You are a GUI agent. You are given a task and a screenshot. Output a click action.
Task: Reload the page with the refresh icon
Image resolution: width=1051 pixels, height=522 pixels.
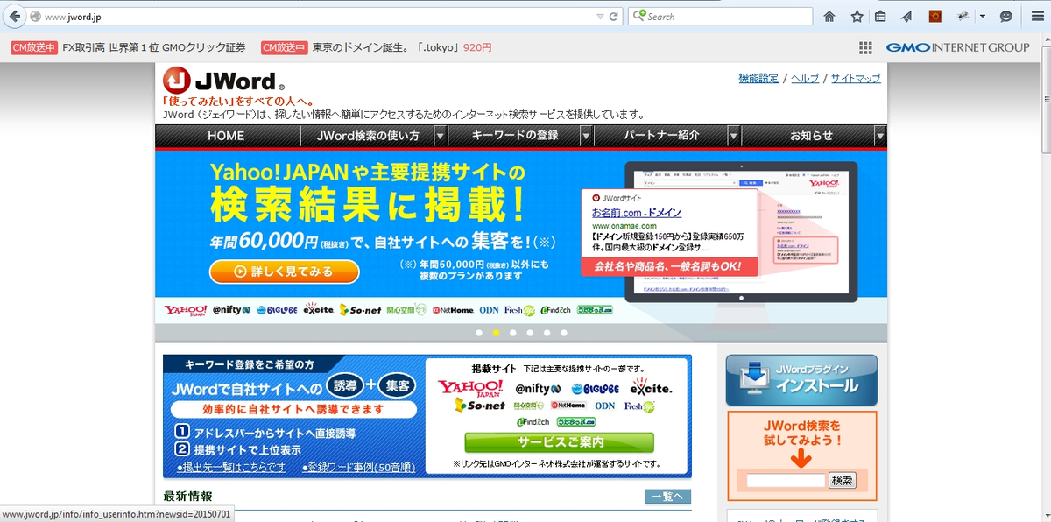pyautogui.click(x=614, y=16)
